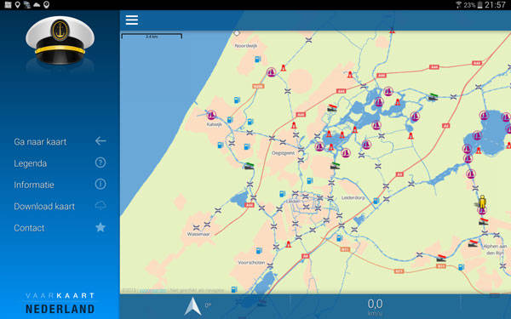
Task: Open the Contact entry in the sidebar
Action: pyautogui.click(x=29, y=228)
